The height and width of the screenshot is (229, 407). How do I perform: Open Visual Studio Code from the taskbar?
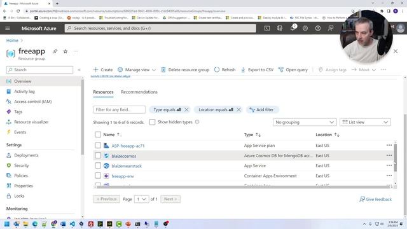click(72, 224)
